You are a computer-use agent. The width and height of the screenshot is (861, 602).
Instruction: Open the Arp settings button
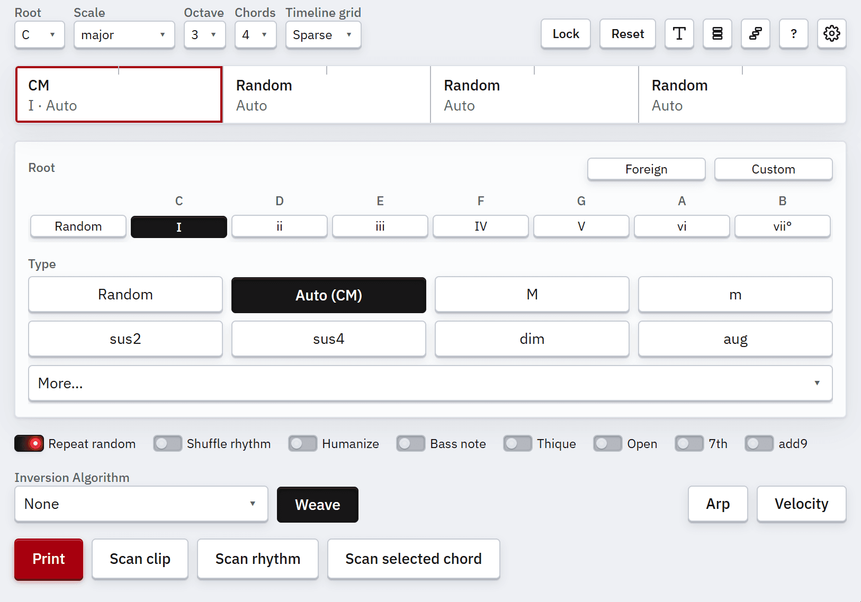point(718,504)
